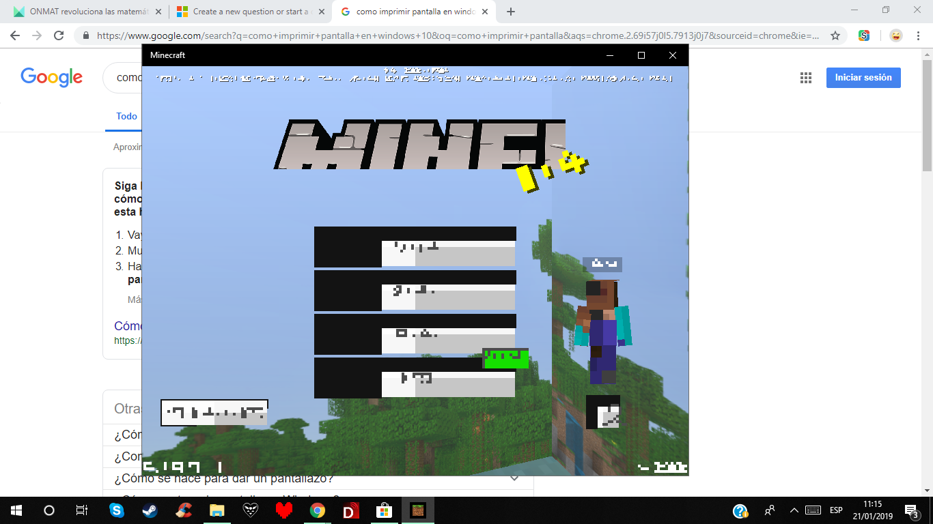
Task: Open the Google apps grid
Action: (806, 78)
